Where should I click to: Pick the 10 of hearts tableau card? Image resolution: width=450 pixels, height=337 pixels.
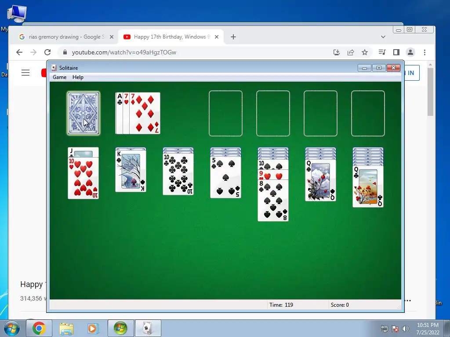tap(83, 178)
